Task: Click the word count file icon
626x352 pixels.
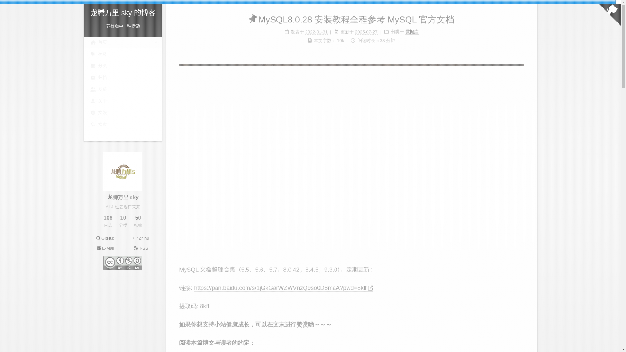Action: click(x=310, y=40)
